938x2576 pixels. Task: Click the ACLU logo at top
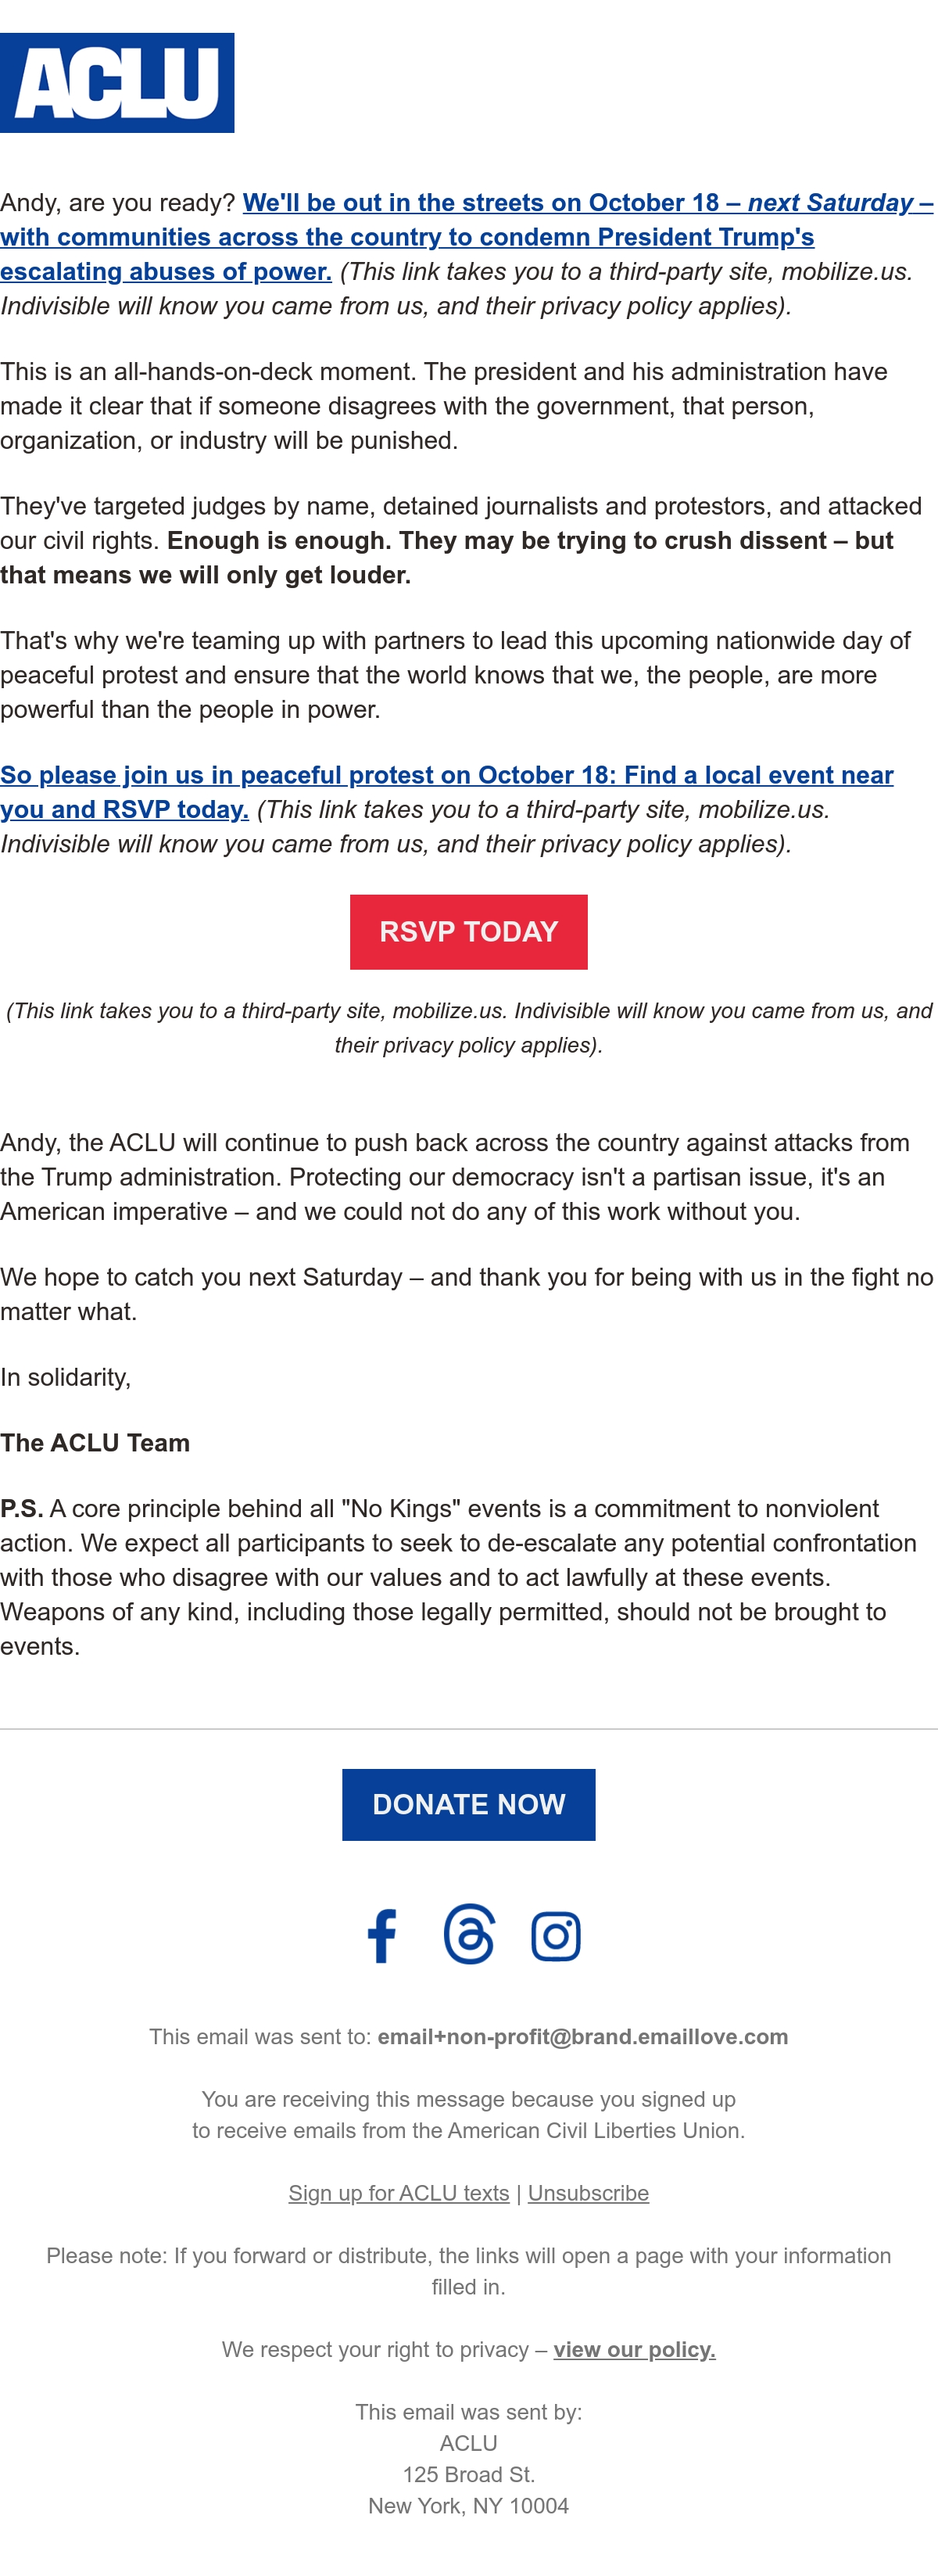click(117, 83)
